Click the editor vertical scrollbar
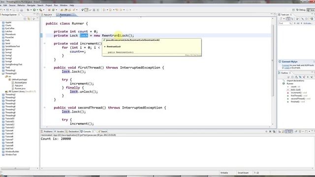 (273, 60)
